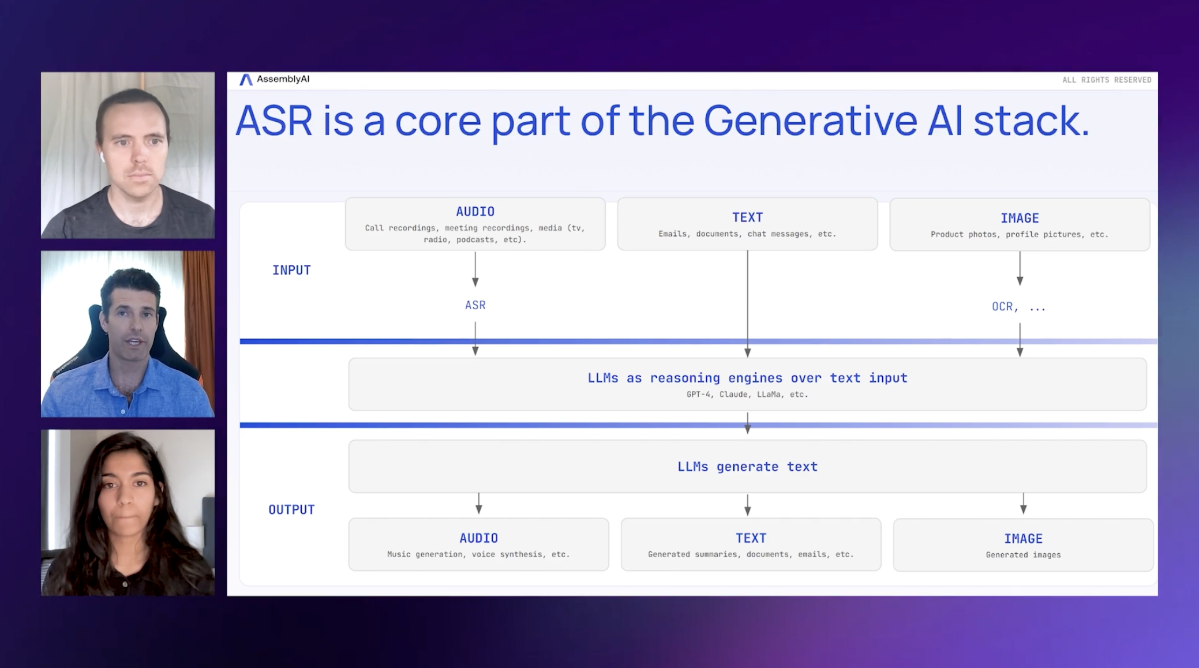Viewport: 1199px width, 668px height.
Task: Click the TEXT output box
Action: coord(751,544)
